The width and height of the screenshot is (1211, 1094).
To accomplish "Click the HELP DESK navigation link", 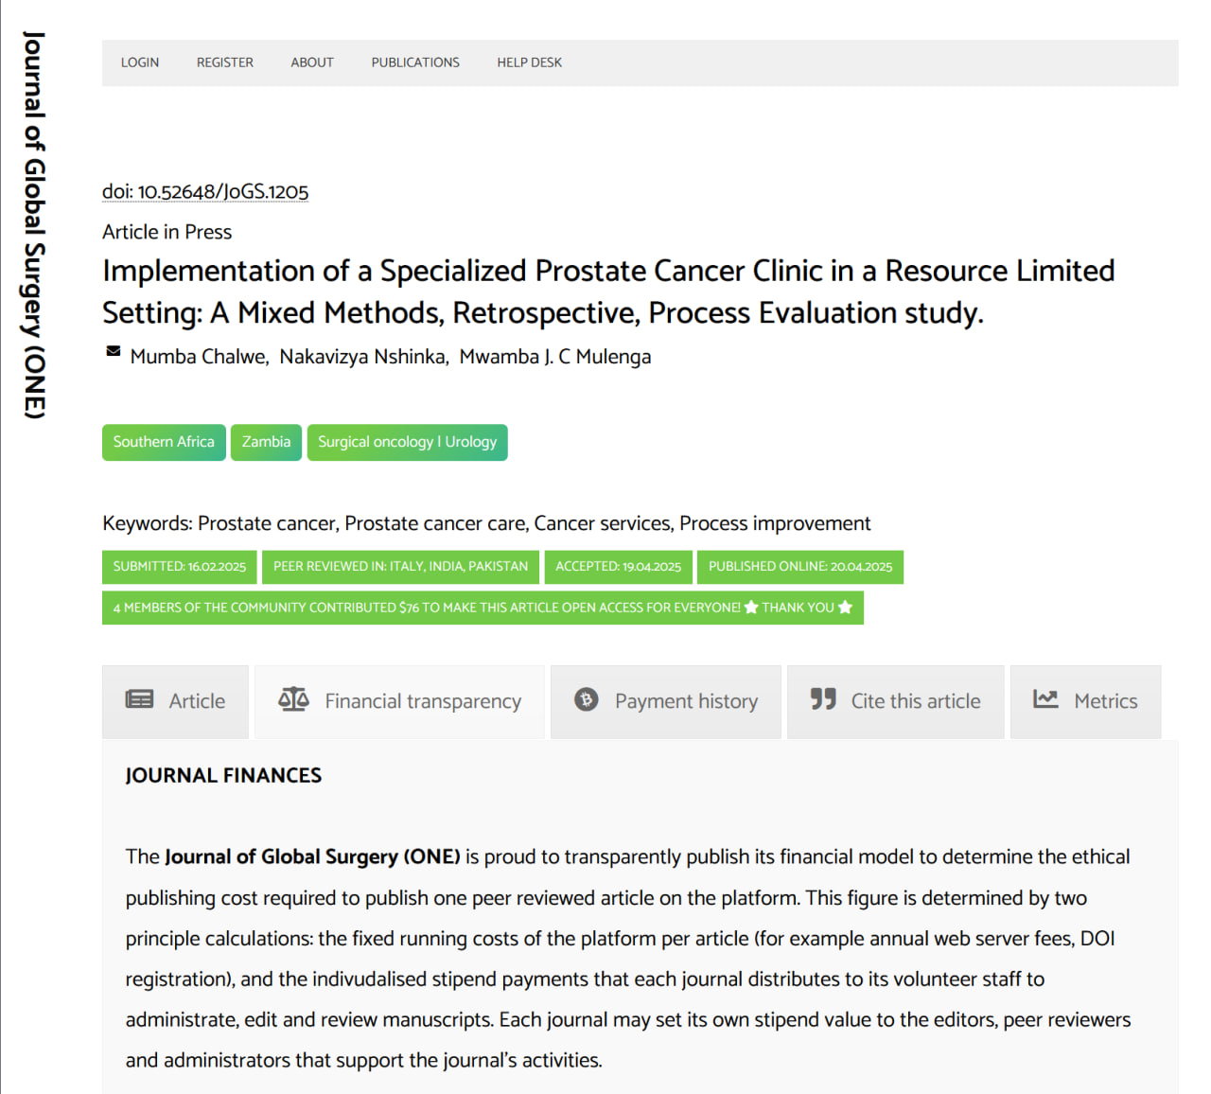I will click(x=530, y=62).
